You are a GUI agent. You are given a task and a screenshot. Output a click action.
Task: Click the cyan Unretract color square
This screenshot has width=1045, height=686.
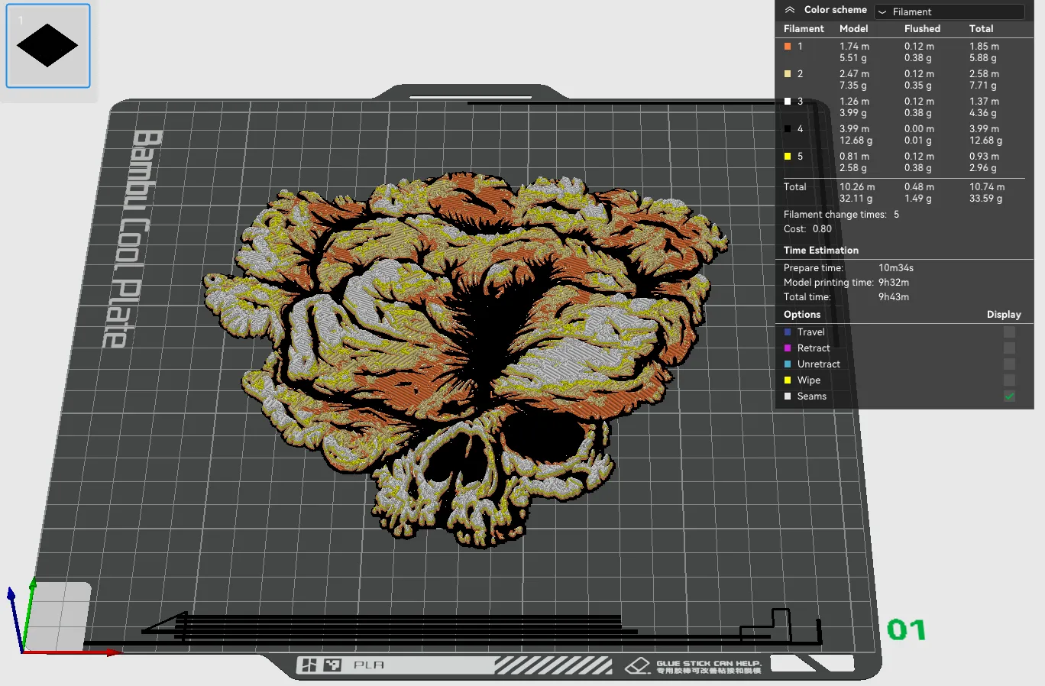pos(788,364)
